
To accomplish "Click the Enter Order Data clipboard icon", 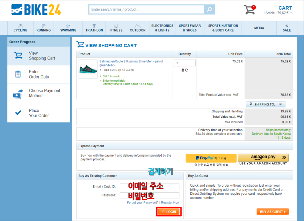I will (x=18, y=74).
